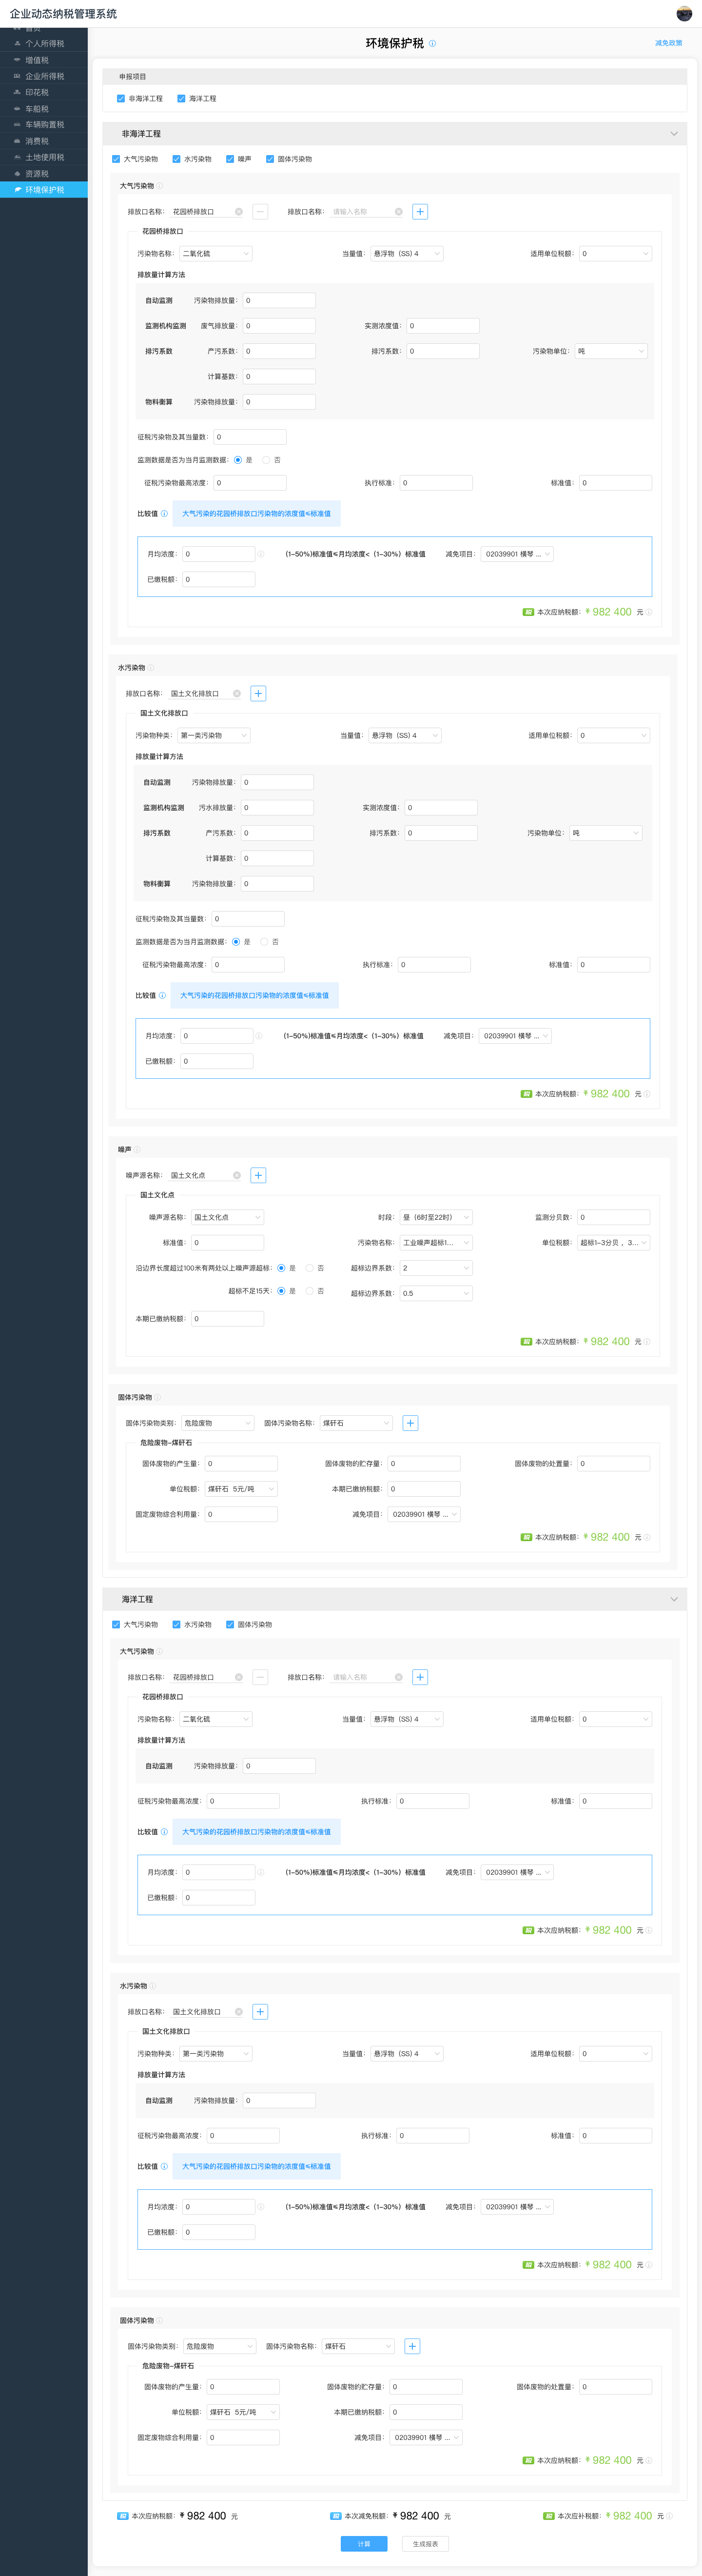Toggle the 固体污染物 checkbox under 非海洋工程
The image size is (702, 2576).
point(270,159)
